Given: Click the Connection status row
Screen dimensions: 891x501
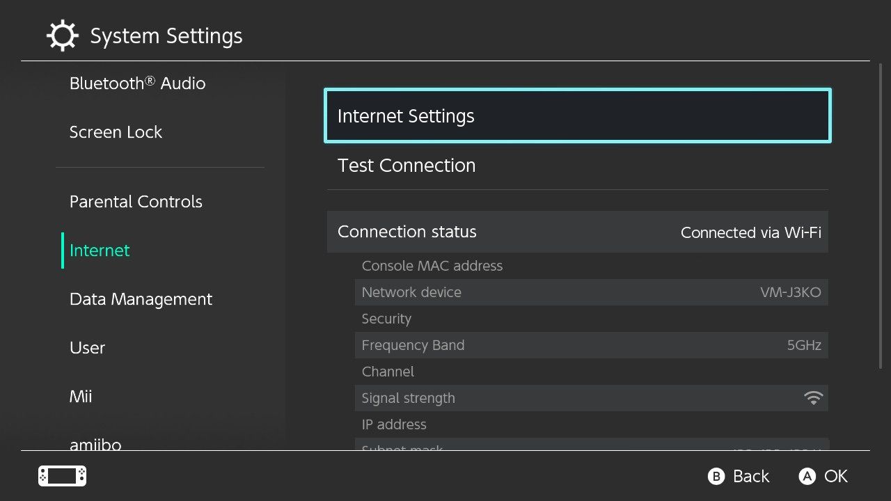Looking at the screenshot, I should click(577, 232).
